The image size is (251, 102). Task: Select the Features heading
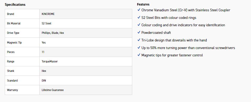click(143, 4)
